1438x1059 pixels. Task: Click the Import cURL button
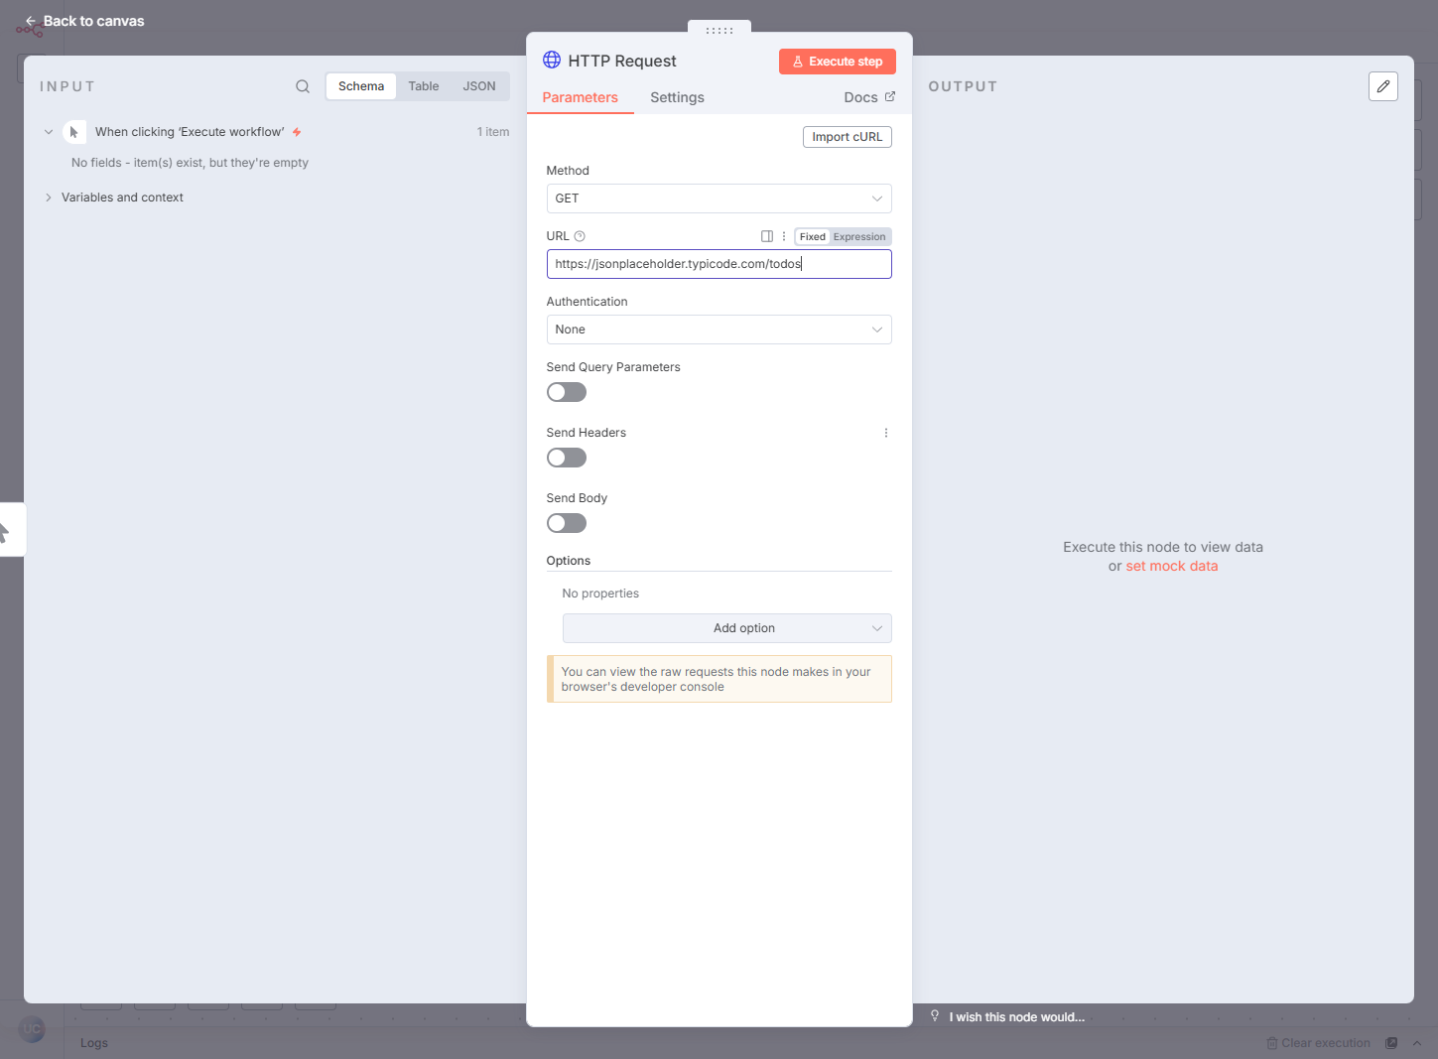(848, 137)
